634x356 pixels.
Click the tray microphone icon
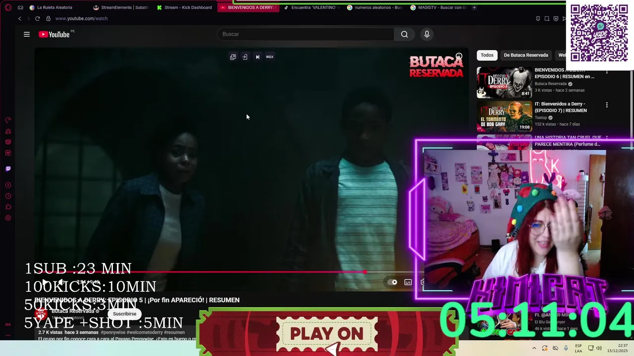coord(566,348)
